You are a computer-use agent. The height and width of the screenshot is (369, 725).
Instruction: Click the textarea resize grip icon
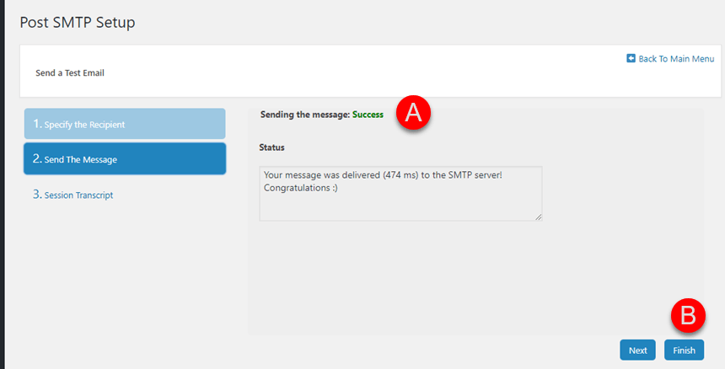pyautogui.click(x=538, y=217)
